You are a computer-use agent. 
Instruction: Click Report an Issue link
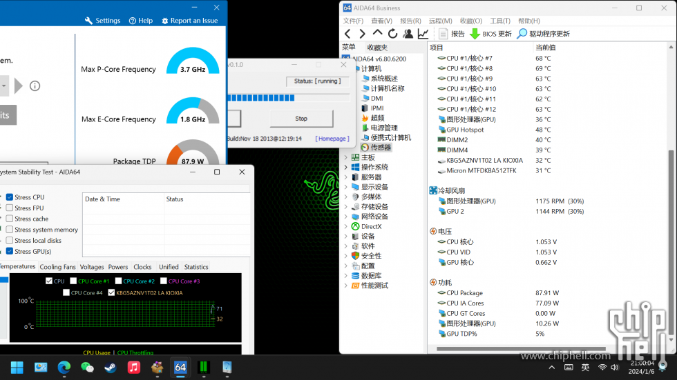(x=189, y=20)
